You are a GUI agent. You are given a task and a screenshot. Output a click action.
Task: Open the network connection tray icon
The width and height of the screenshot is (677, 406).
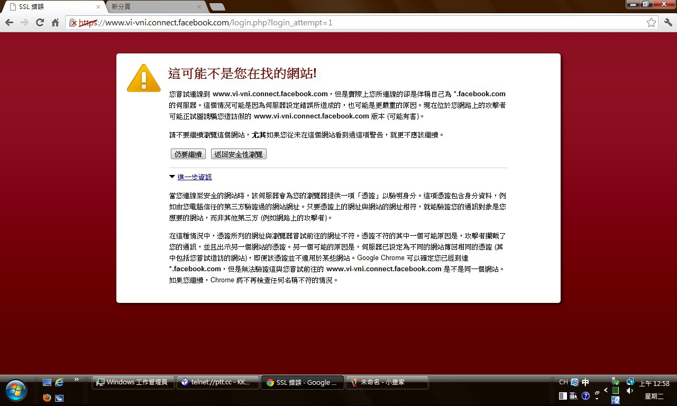[x=630, y=381]
